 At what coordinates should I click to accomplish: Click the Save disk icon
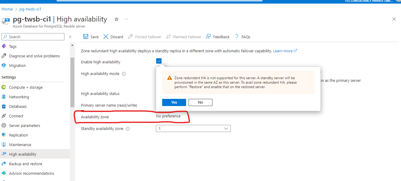pos(86,37)
